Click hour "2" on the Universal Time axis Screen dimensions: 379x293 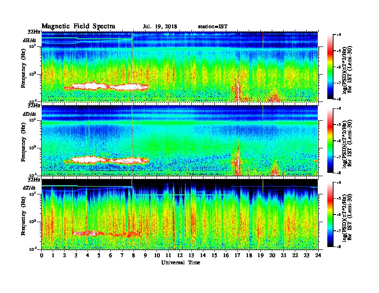65,256
